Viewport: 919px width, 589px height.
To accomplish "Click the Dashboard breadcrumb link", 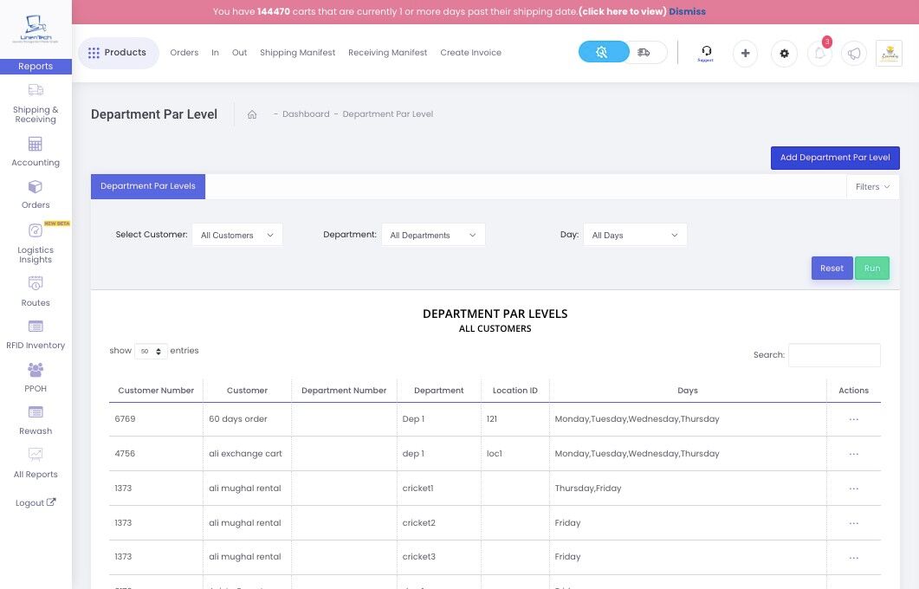I will coord(306,114).
